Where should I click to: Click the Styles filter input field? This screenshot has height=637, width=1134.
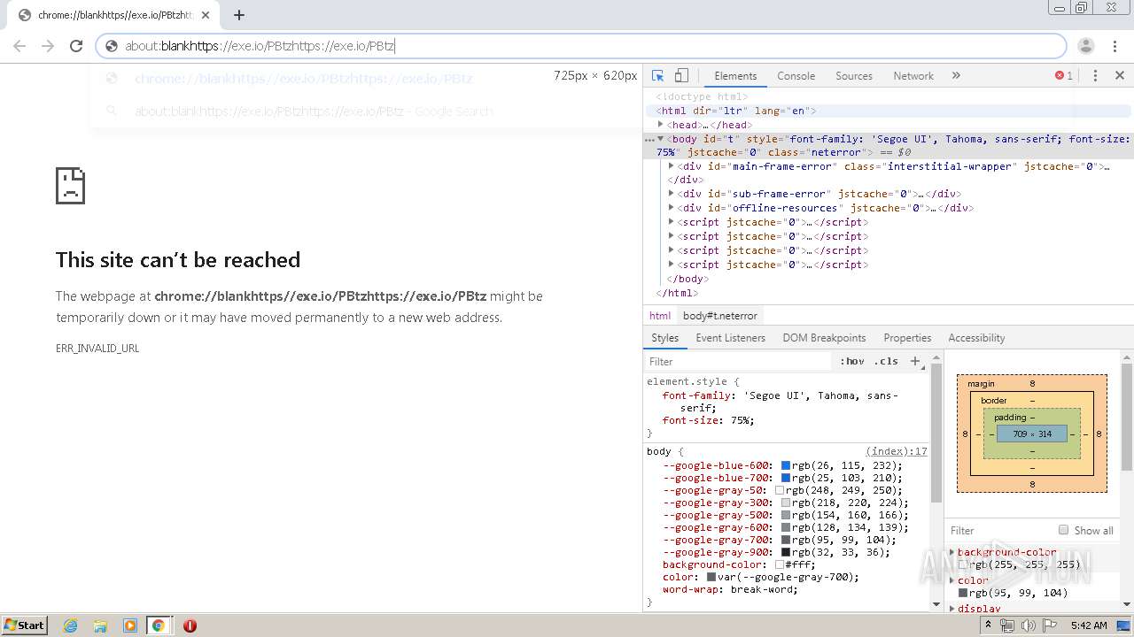coord(740,361)
